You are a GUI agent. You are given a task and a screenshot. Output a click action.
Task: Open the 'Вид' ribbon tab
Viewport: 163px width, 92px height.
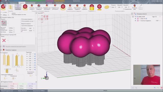tap(7, 3)
